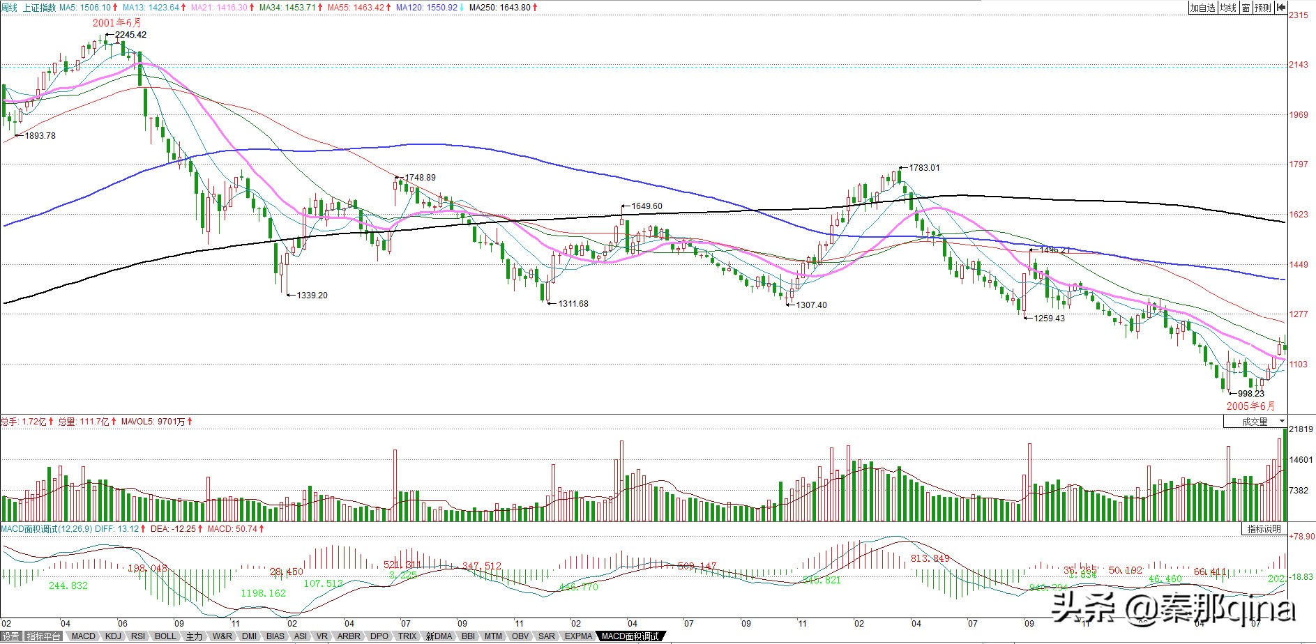This screenshot has width=1316, height=644.
Task: Switch to the RSI indicator tab
Action: pyautogui.click(x=138, y=636)
